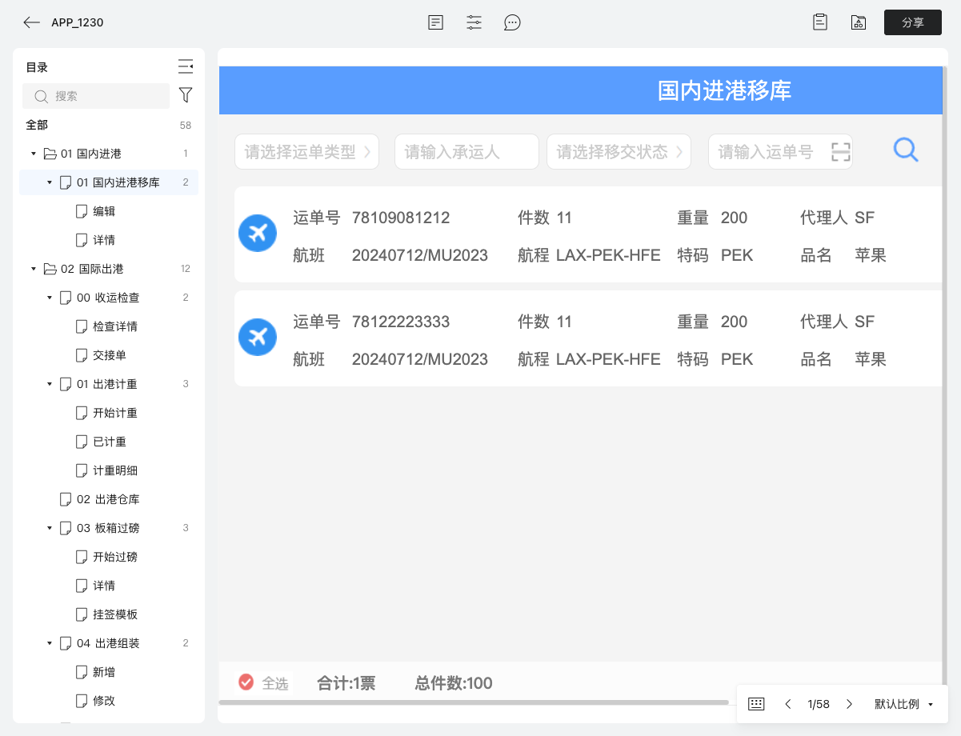Click the clipboard icon near Share button
This screenshot has height=736, width=961.
(820, 22)
